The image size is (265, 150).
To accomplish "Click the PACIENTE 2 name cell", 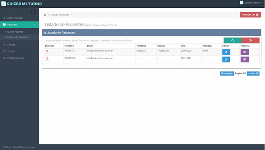I will coord(70,58).
